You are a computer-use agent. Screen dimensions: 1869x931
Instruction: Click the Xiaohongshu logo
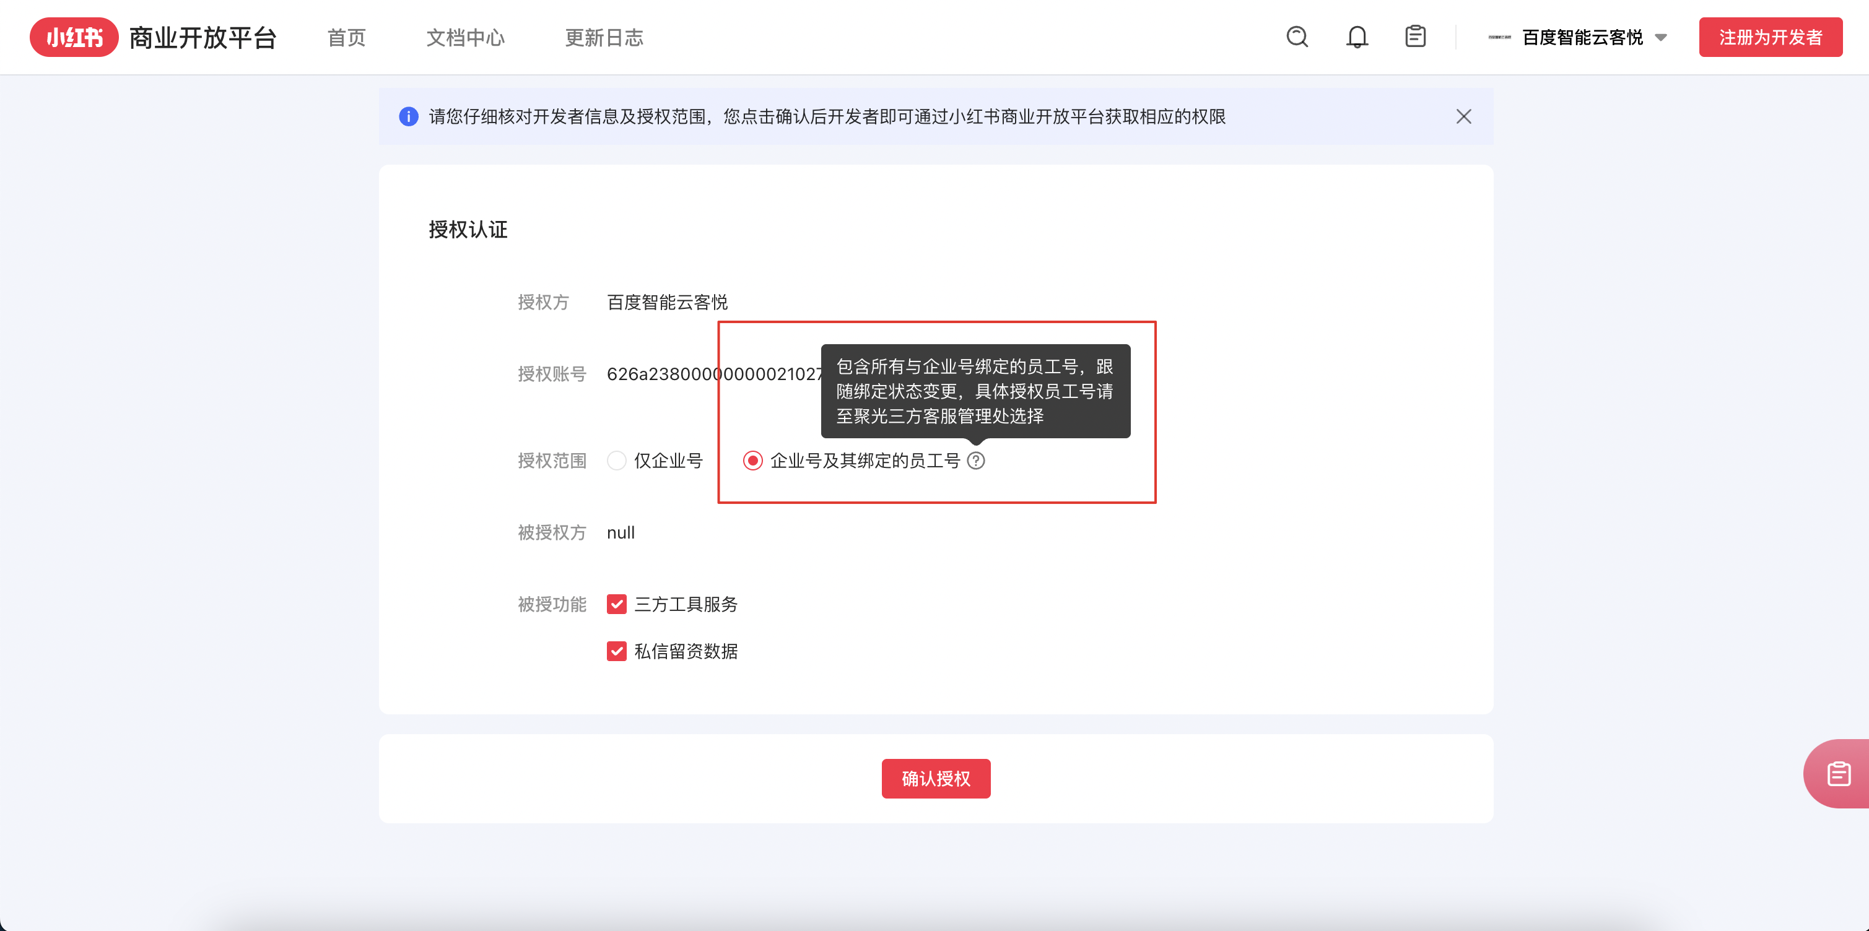[73, 37]
